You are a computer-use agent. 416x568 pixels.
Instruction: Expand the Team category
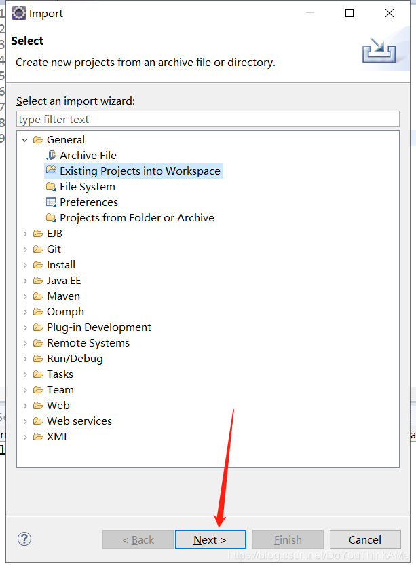[x=25, y=390]
